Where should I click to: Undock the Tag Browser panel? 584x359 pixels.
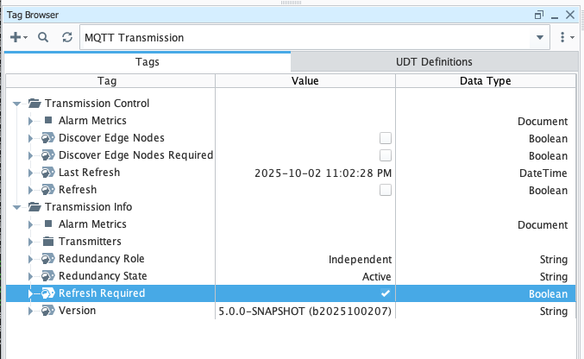pyautogui.click(x=539, y=15)
